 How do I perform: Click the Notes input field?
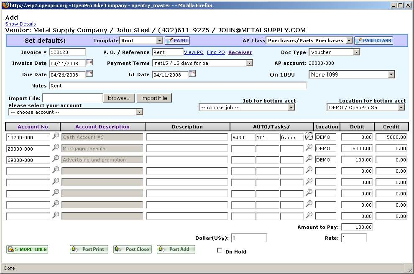(x=178, y=85)
